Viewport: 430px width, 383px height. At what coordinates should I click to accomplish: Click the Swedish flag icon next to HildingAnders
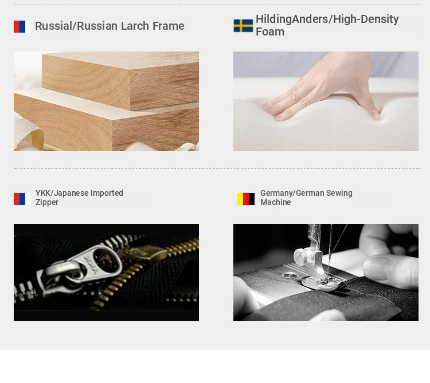pos(243,26)
